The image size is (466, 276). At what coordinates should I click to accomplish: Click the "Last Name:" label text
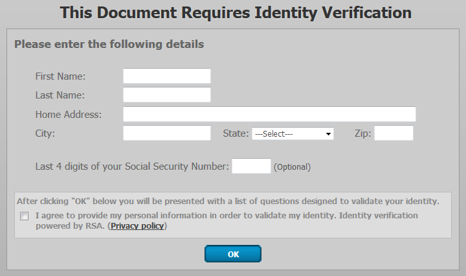click(60, 95)
